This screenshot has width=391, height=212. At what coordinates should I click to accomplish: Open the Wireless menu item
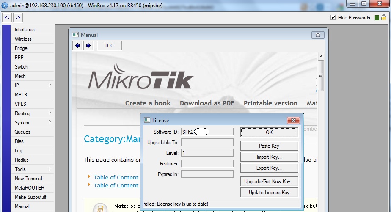point(33,39)
